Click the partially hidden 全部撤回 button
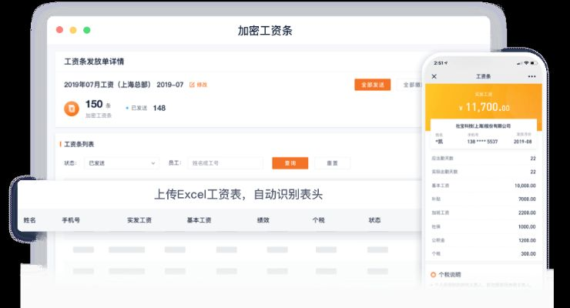The width and height of the screenshot is (570, 308). click(412, 85)
